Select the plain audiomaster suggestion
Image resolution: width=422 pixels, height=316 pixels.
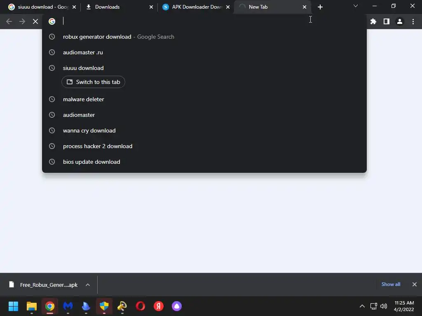click(204, 115)
